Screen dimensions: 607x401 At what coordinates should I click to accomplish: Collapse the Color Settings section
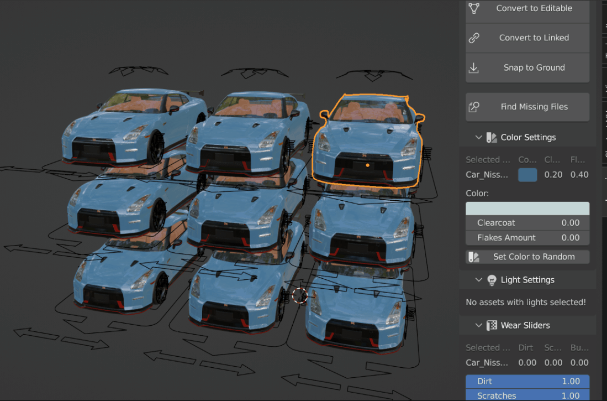479,137
